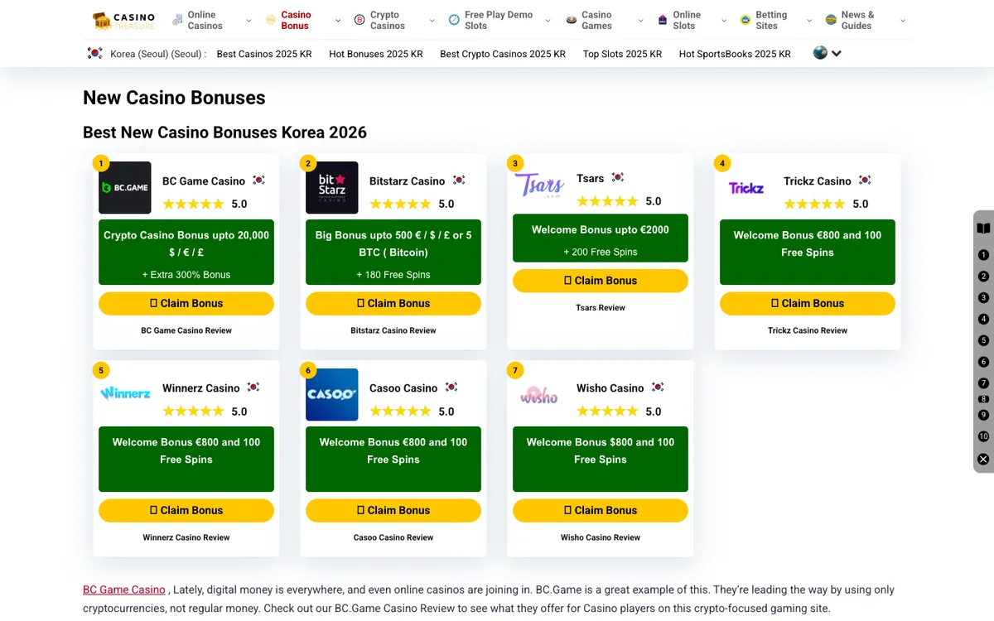Expand the Free Play Demo Slots arrow
Image resolution: width=994 pixels, height=621 pixels.
point(548,21)
